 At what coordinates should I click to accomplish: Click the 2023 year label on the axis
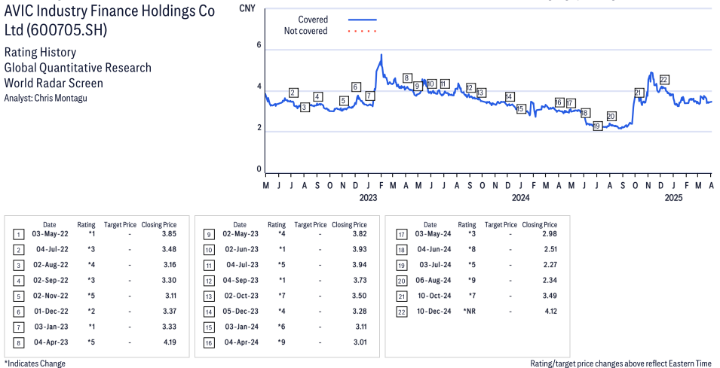click(x=368, y=198)
